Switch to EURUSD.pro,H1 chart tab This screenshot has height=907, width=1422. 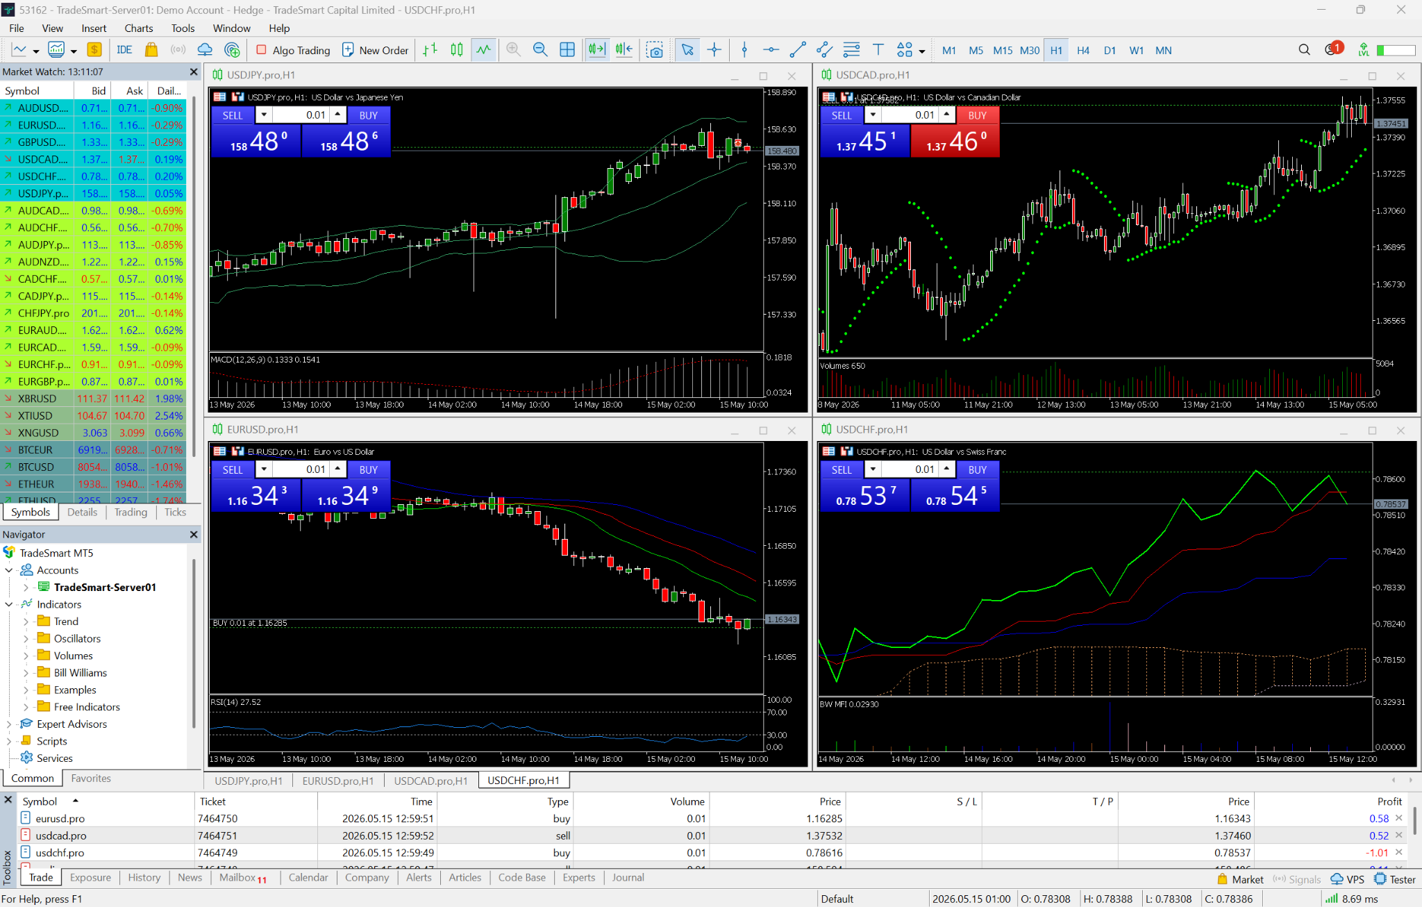[338, 781]
